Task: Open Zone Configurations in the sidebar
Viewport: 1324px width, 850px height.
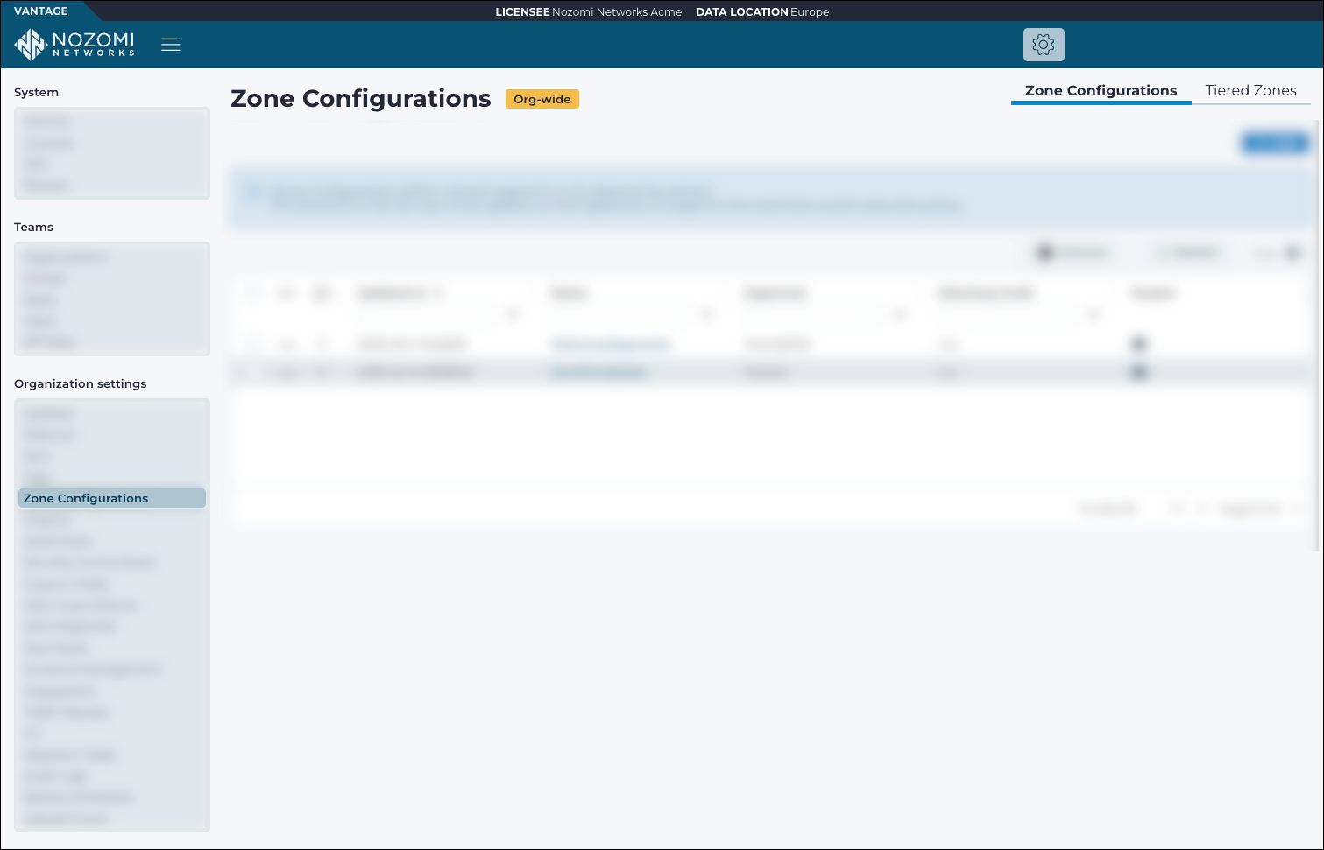Action: (x=112, y=498)
